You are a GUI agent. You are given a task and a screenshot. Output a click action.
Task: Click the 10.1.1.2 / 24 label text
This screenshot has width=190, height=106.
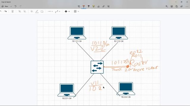click(x=119, y=41)
